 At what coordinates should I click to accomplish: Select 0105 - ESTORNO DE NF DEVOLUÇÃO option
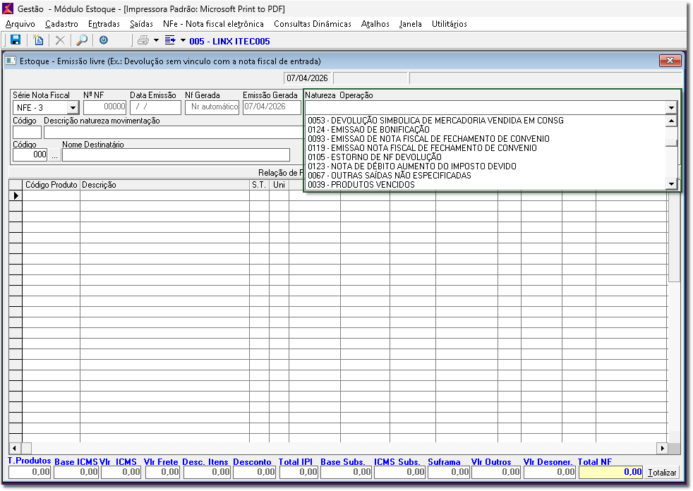(374, 157)
